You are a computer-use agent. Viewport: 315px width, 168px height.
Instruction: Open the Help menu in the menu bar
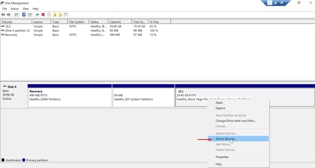click(x=35, y=9)
